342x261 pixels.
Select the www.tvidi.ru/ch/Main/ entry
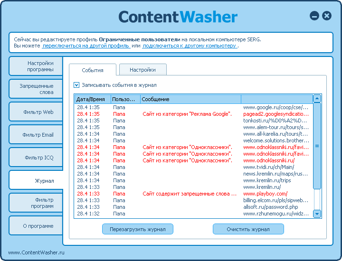click(x=193, y=167)
